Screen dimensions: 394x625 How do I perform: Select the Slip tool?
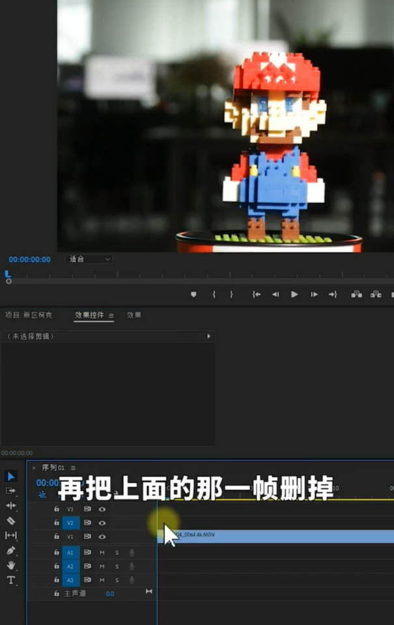[11, 535]
